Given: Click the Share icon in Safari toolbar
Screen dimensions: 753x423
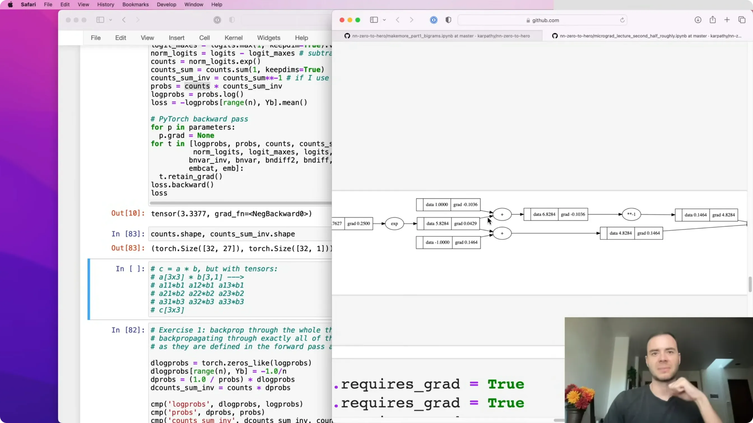Looking at the screenshot, I should click(713, 20).
